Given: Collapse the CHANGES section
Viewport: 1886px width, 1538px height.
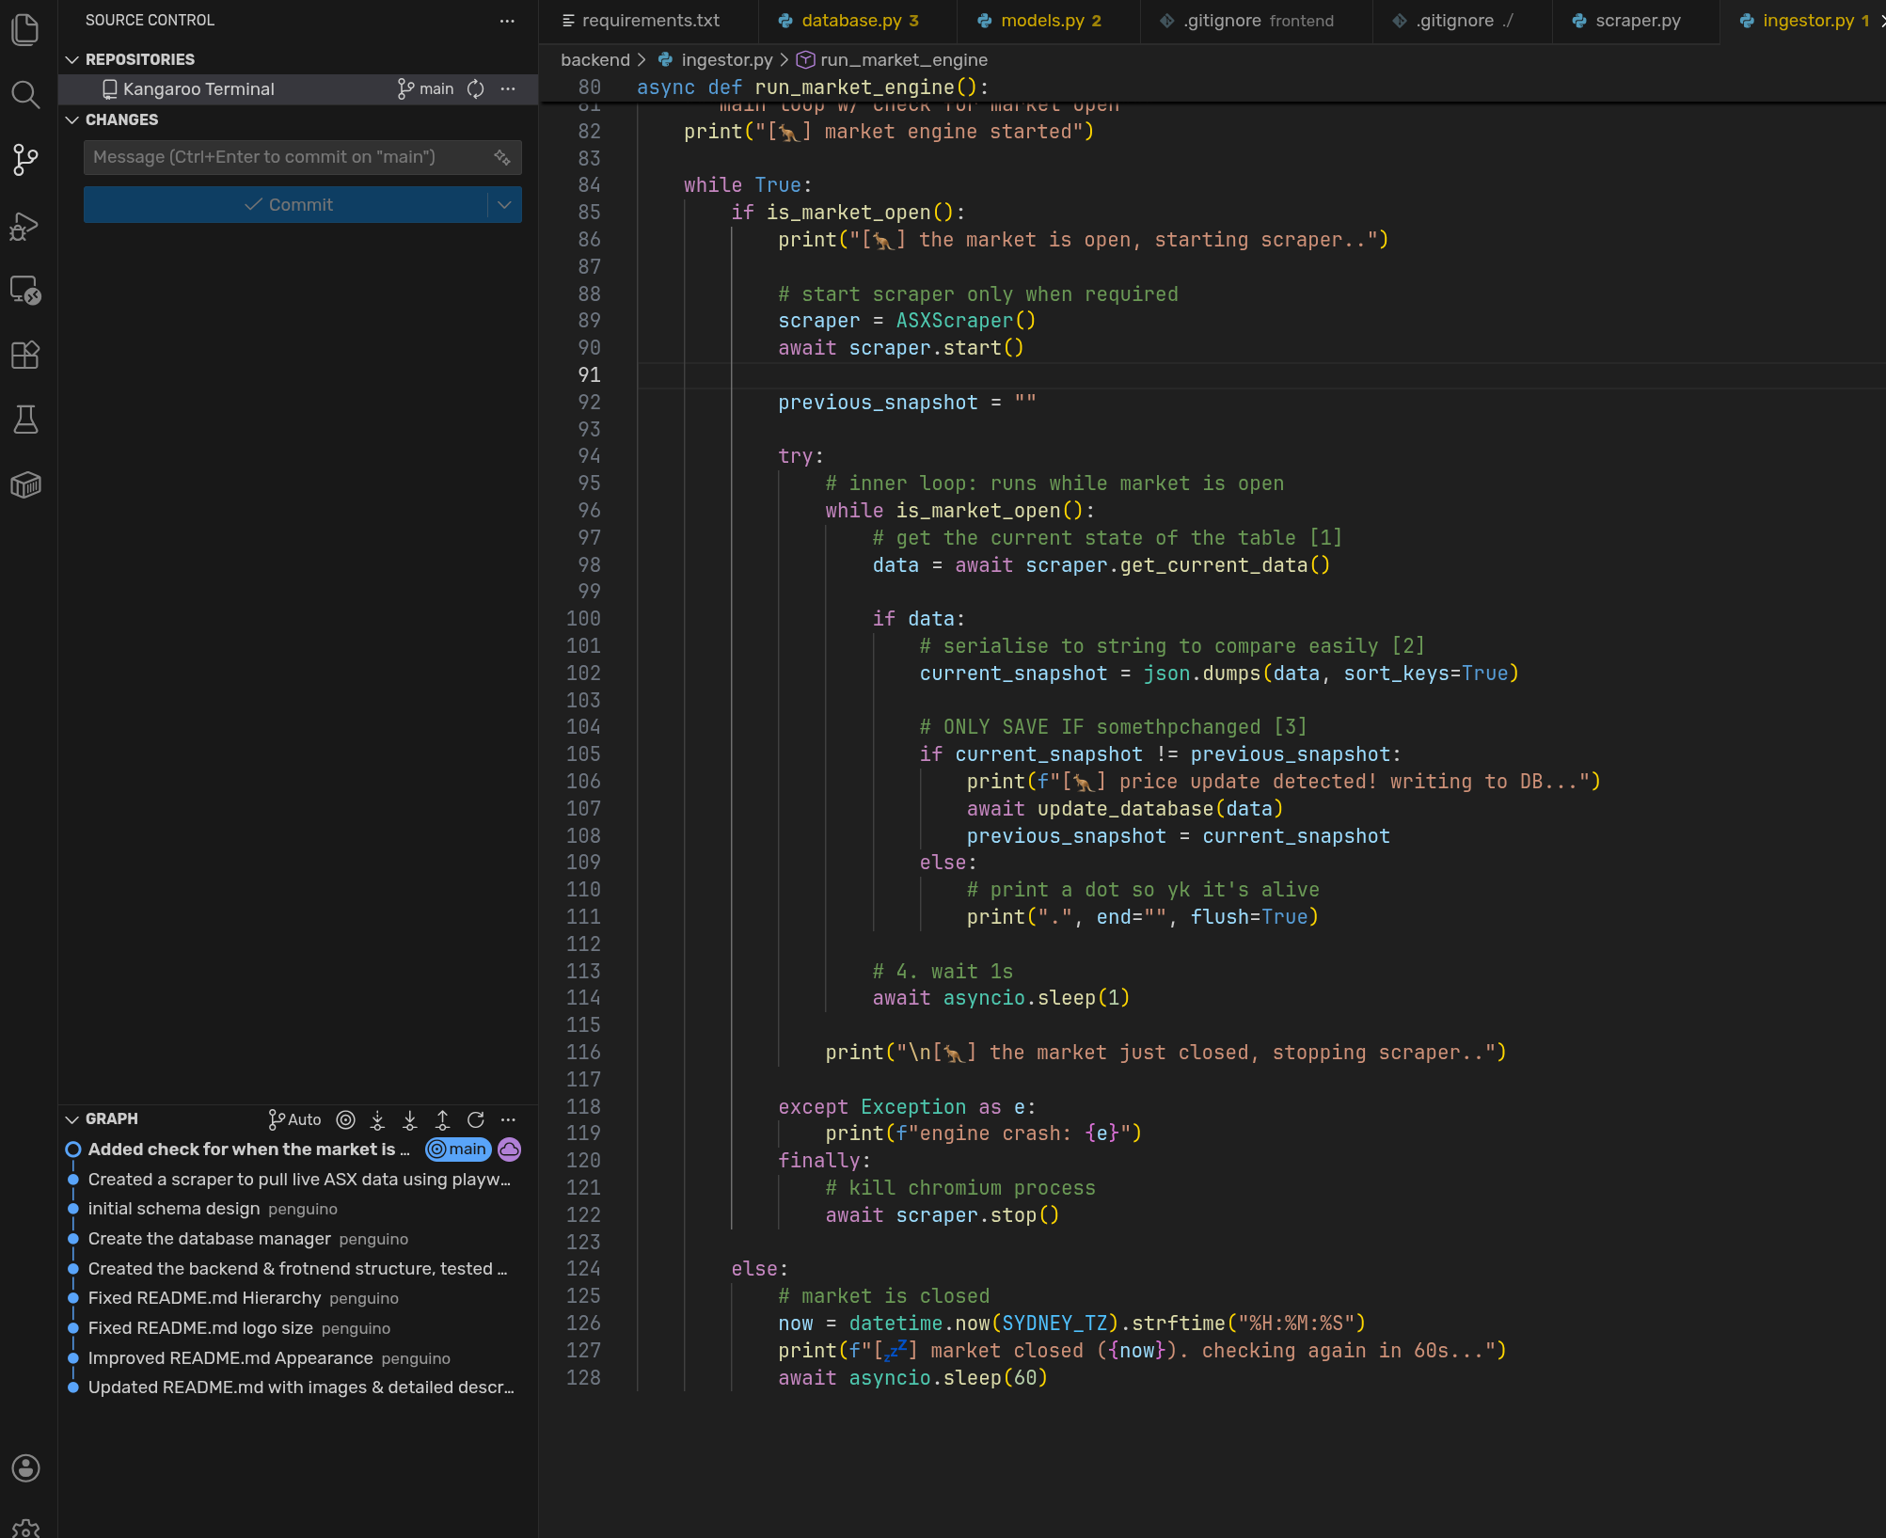Looking at the screenshot, I should [x=72, y=119].
